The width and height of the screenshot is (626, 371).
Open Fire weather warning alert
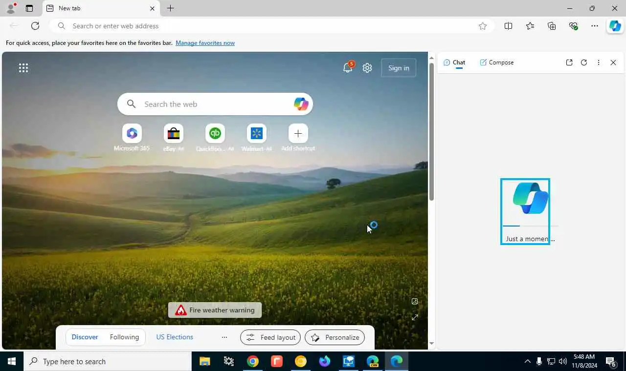pos(215,310)
